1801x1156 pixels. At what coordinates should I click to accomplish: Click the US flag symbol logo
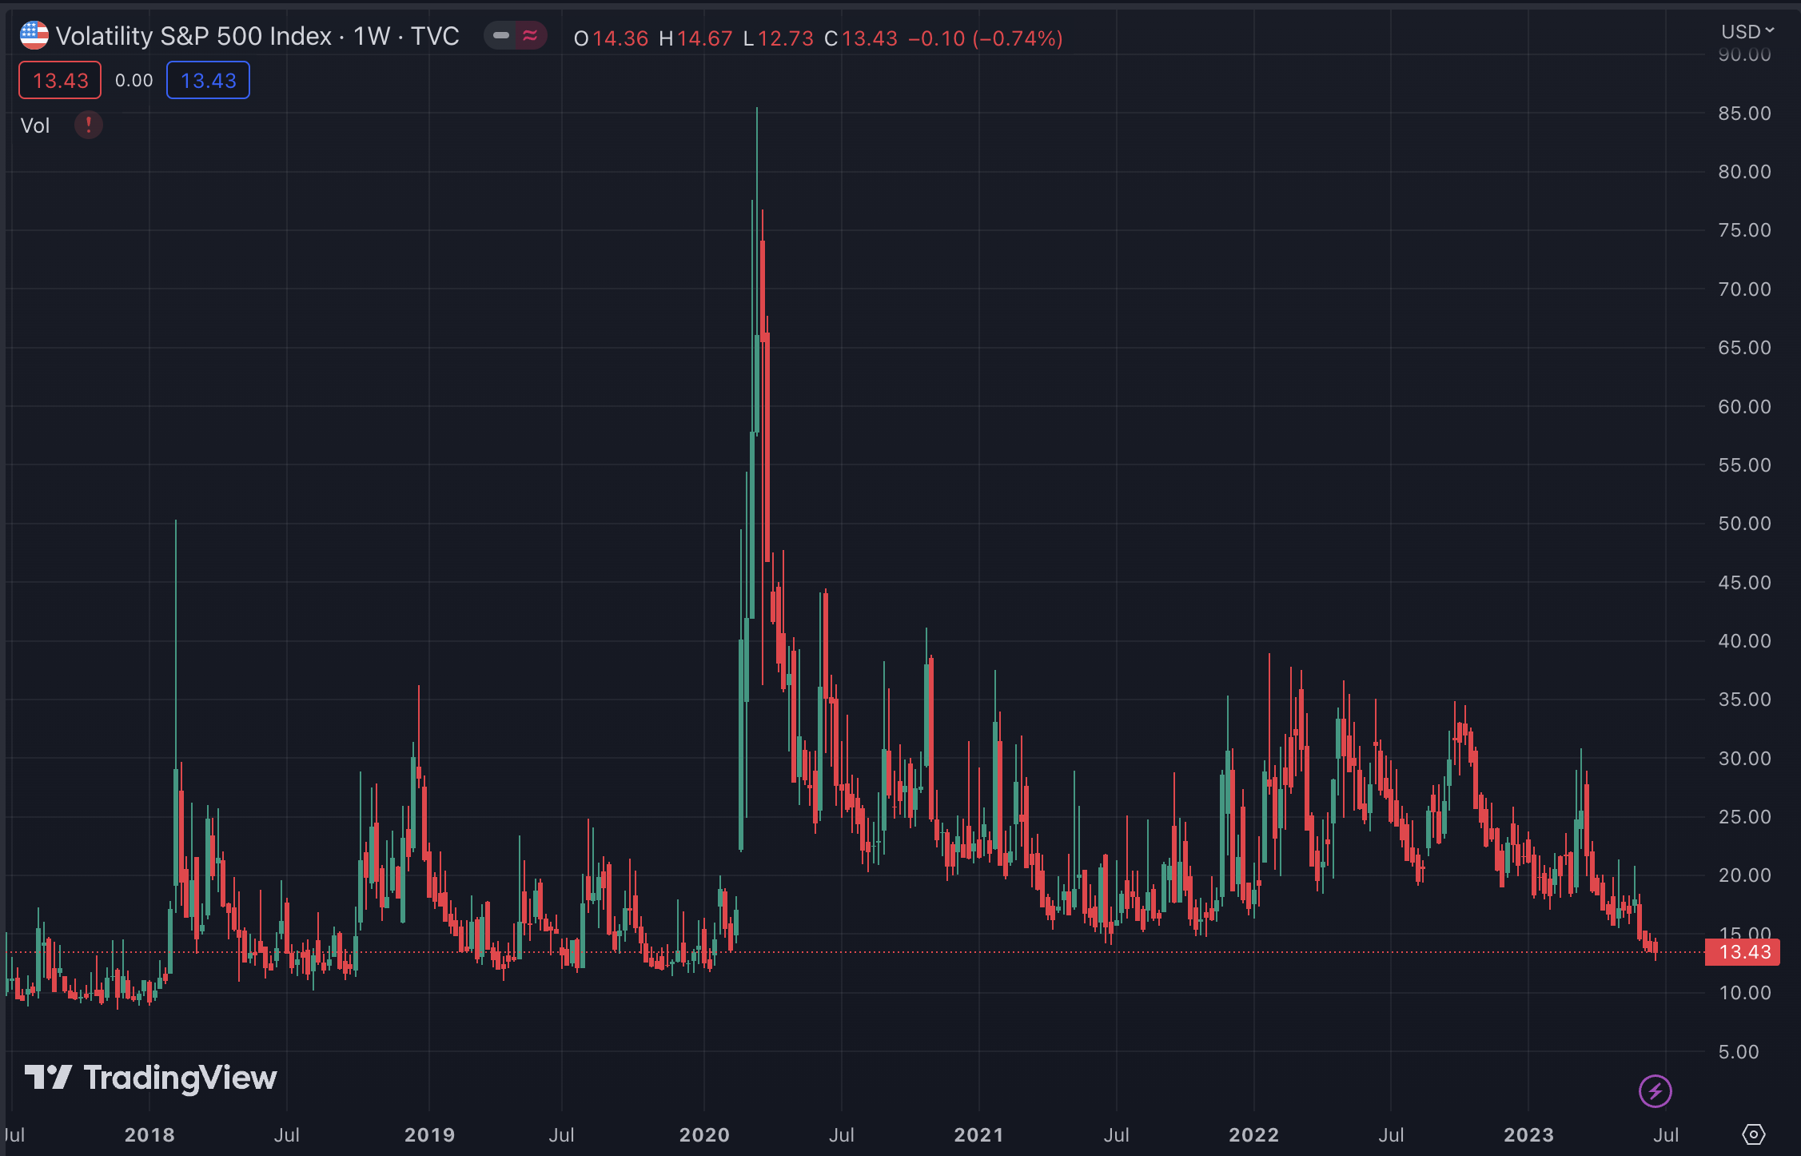34,36
